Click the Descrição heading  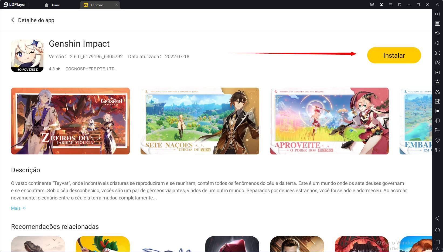tap(26, 170)
